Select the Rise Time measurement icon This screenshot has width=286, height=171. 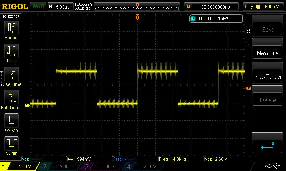[x=11, y=74]
